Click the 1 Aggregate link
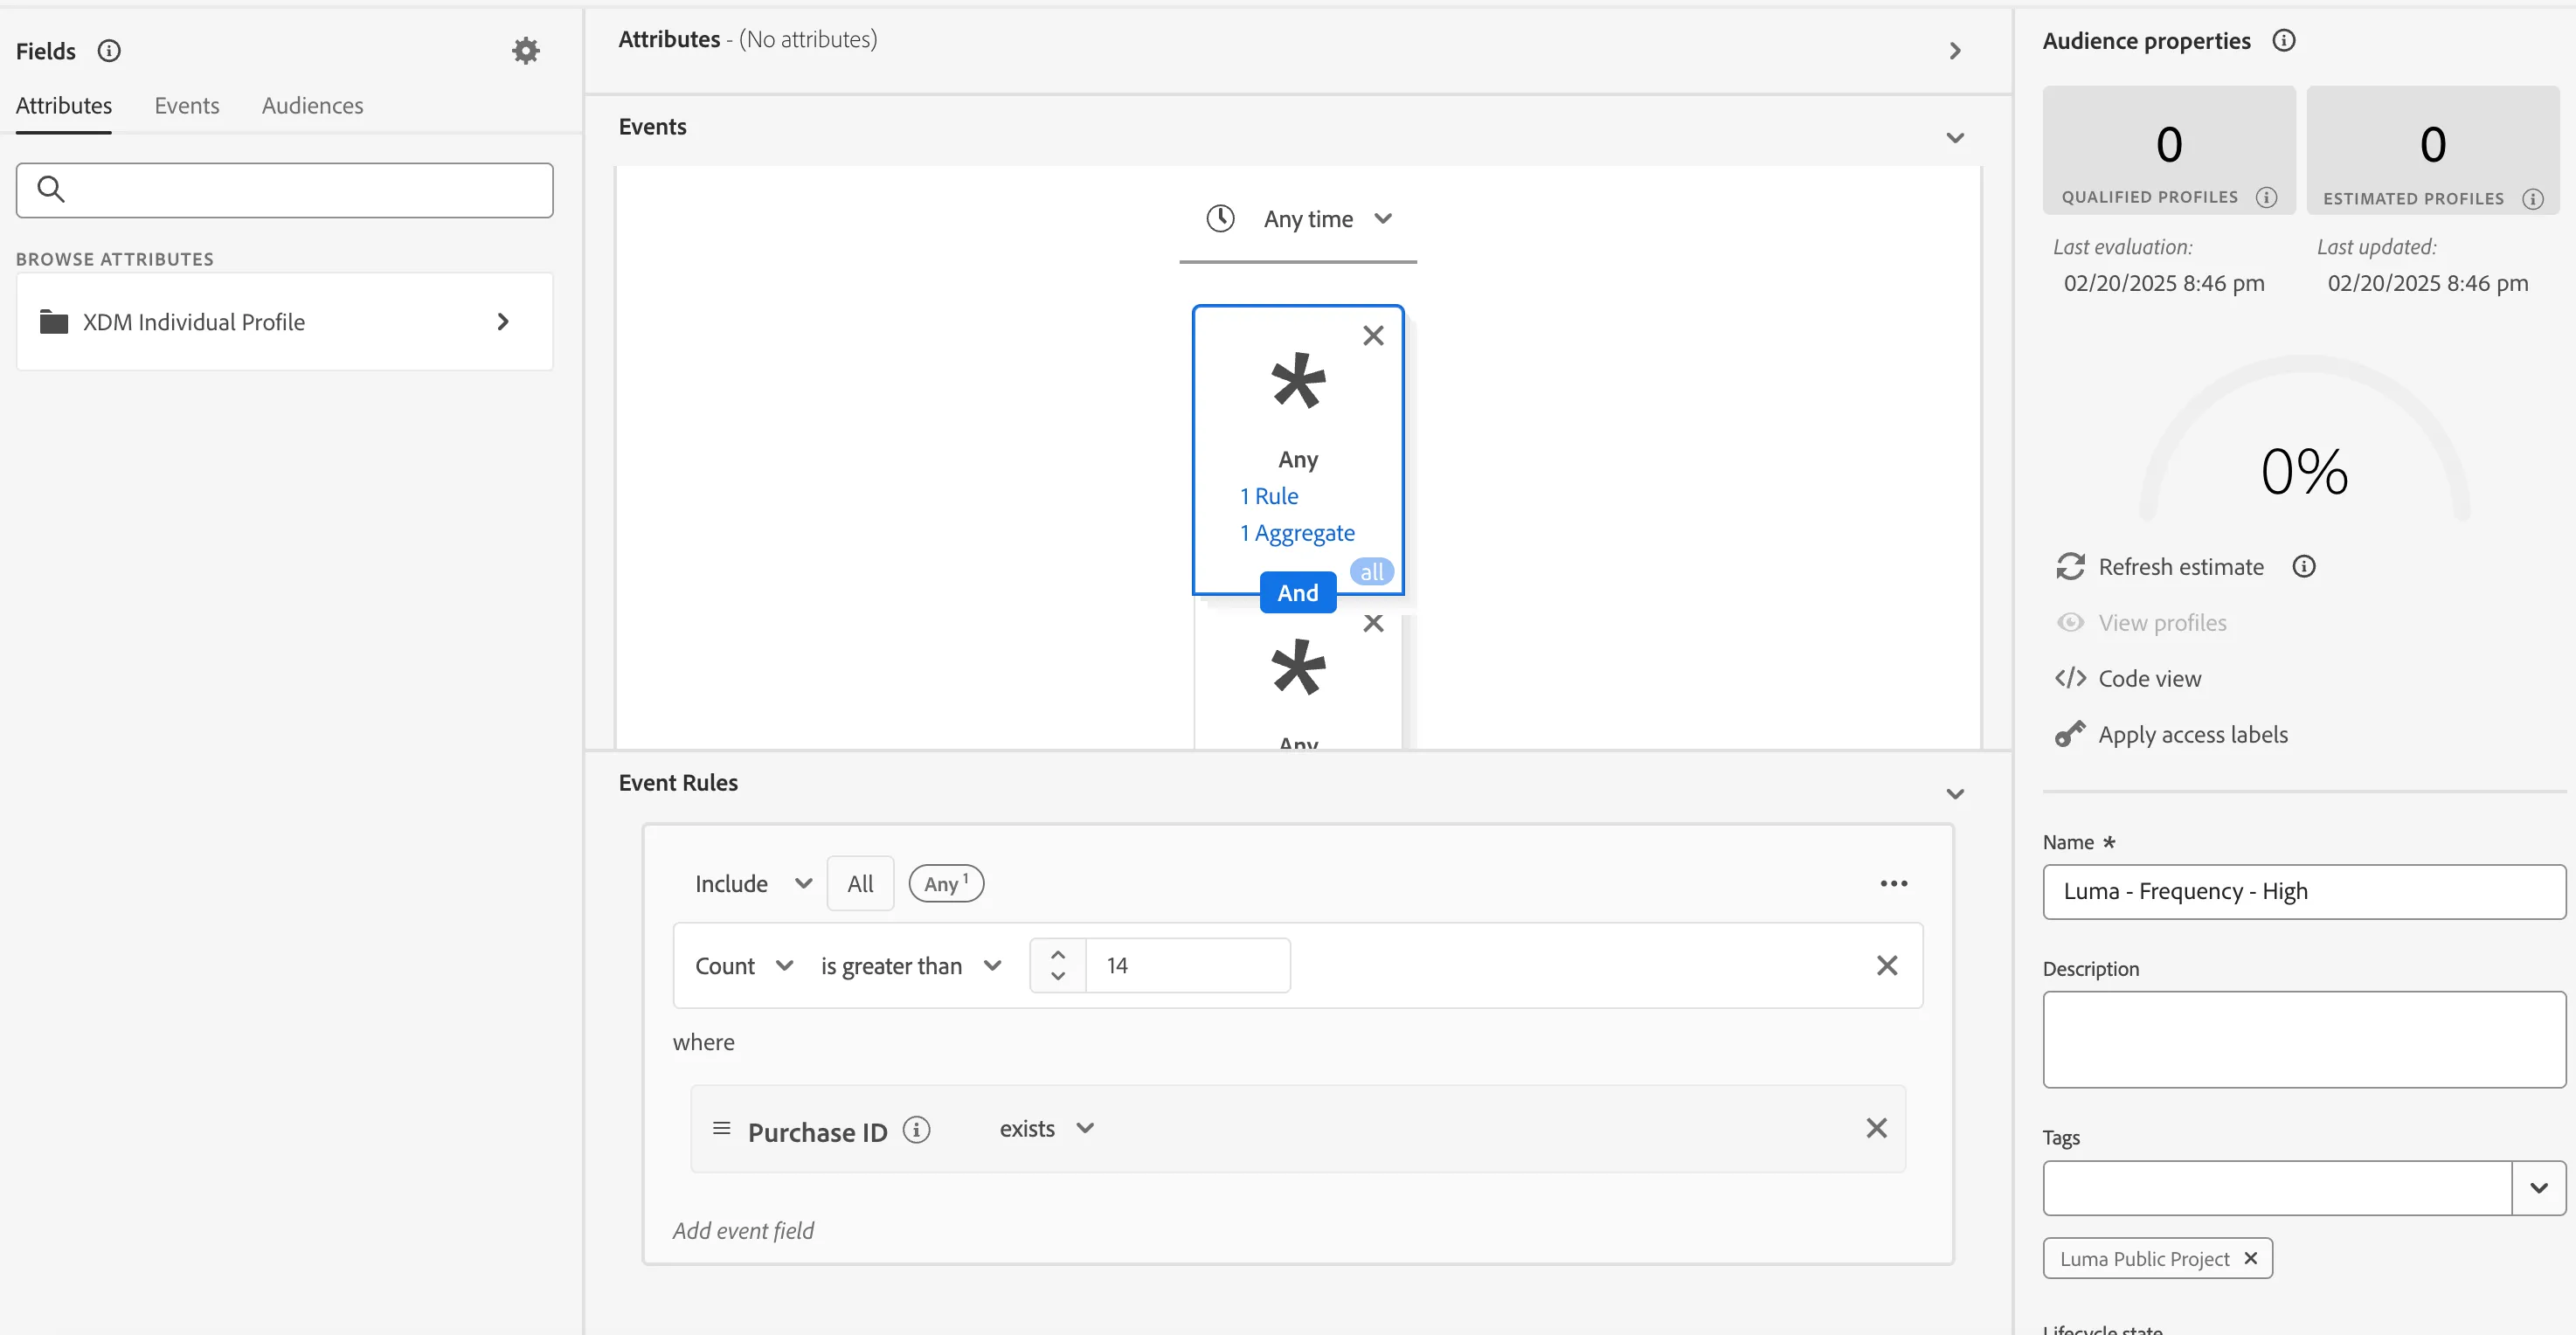The width and height of the screenshot is (2576, 1335). point(1297,533)
